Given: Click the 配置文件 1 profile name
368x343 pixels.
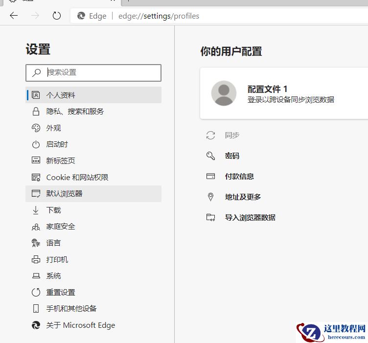Looking at the screenshot, I should click(x=267, y=89).
